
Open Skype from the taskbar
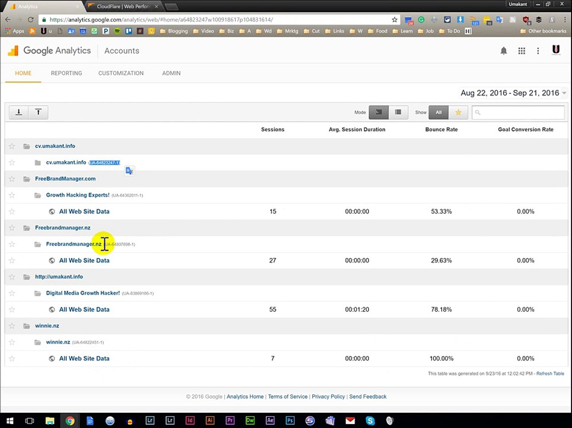370,420
